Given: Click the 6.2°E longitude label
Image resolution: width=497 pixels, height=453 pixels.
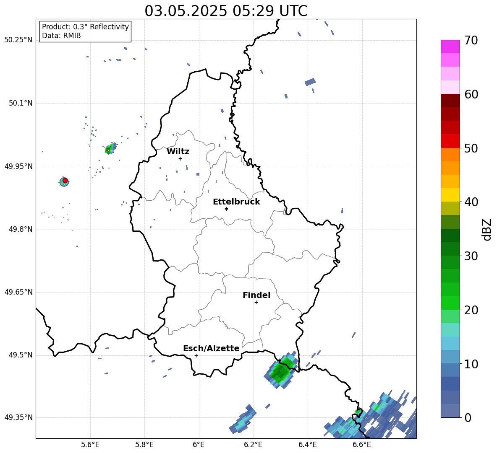Looking at the screenshot, I should click(253, 445).
